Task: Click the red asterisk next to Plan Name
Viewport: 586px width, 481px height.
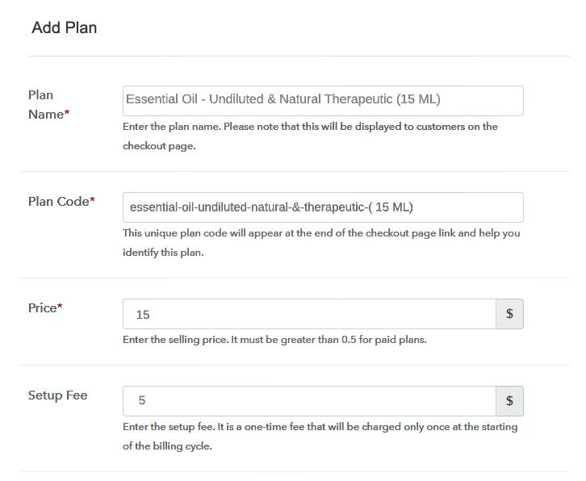Action: click(x=67, y=115)
